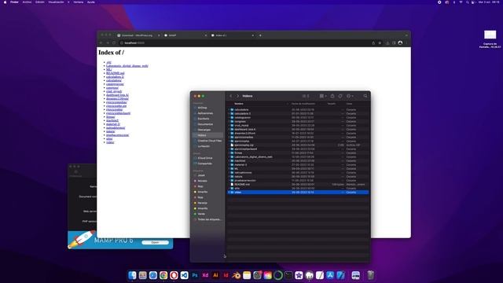
Task: Open Opera from the Dock
Action: coord(174,275)
